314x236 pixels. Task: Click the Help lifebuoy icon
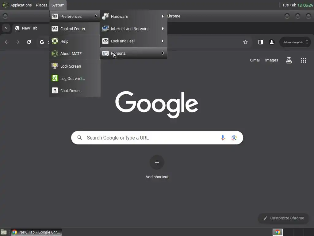55,41
